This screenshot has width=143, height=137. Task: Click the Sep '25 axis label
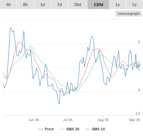(135, 120)
